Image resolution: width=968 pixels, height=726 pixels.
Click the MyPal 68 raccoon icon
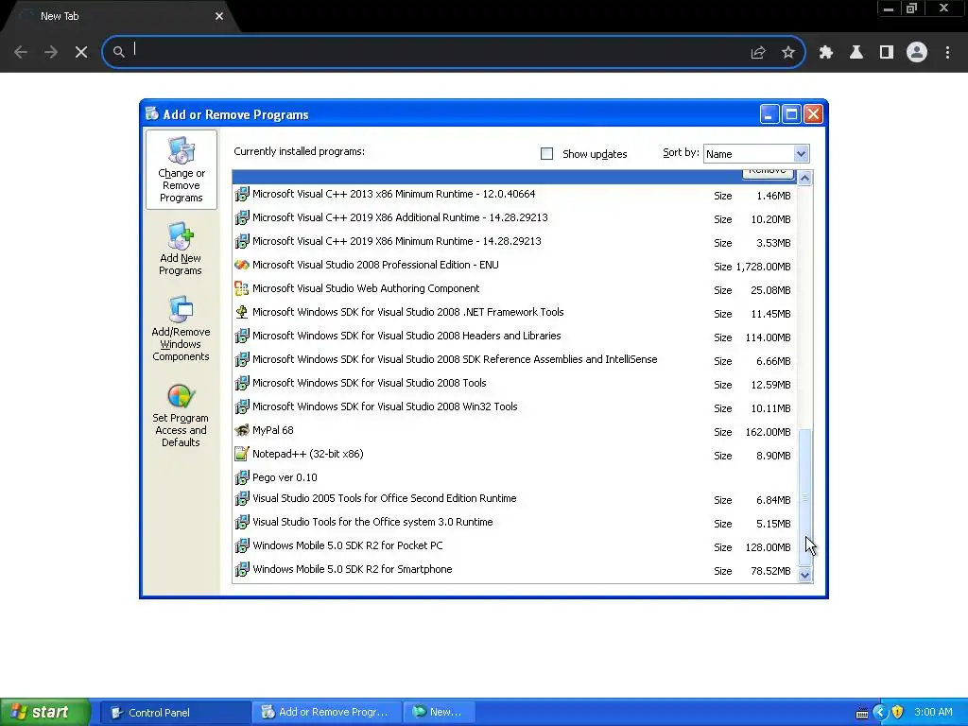tap(242, 430)
